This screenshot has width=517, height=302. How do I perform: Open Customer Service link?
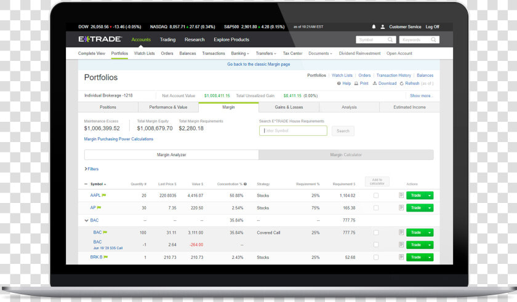tap(405, 26)
